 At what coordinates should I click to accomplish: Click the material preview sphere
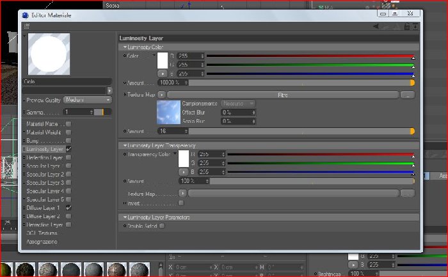49,54
